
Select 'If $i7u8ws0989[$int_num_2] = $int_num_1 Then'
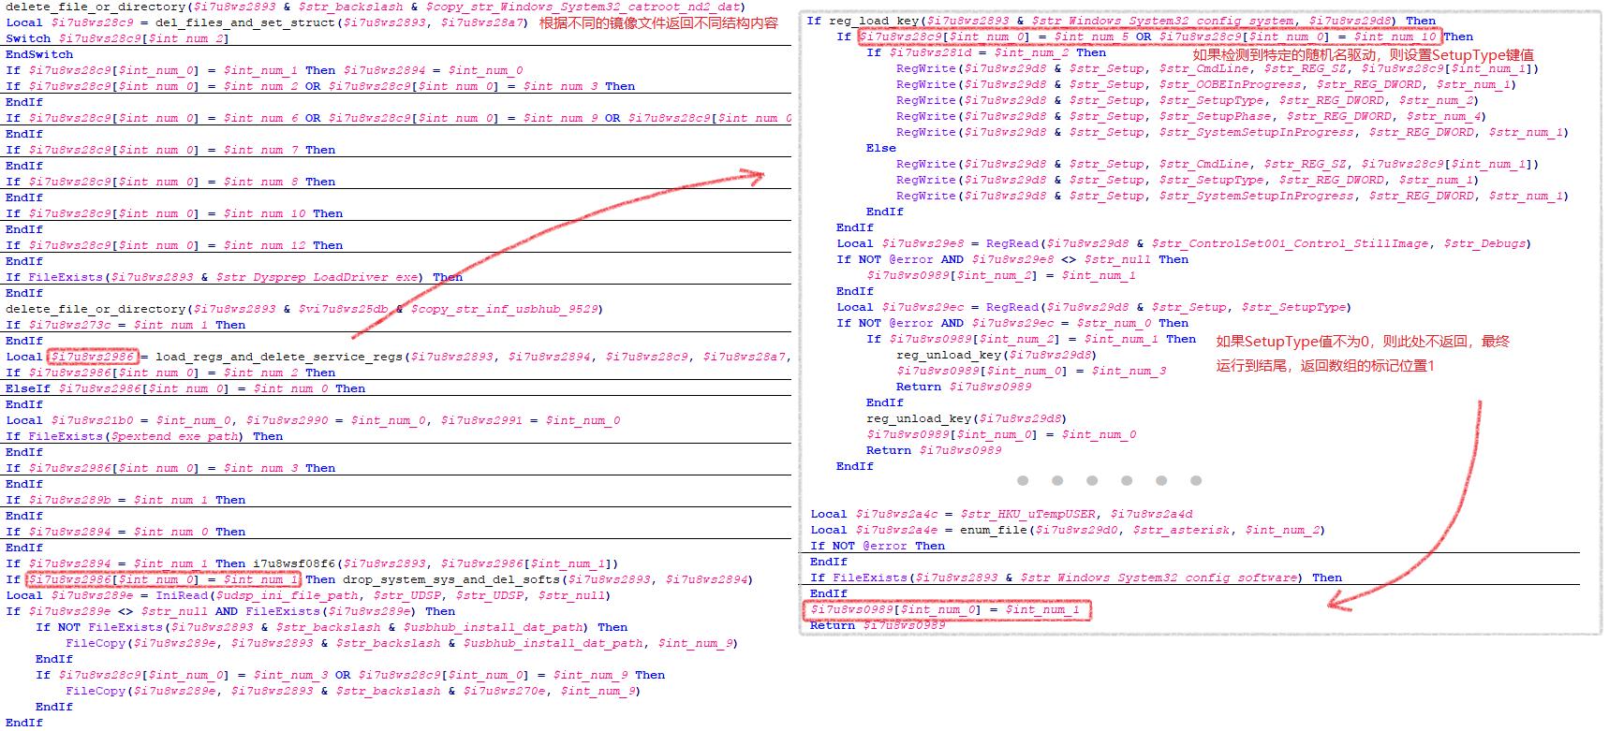pyautogui.click(x=1031, y=339)
